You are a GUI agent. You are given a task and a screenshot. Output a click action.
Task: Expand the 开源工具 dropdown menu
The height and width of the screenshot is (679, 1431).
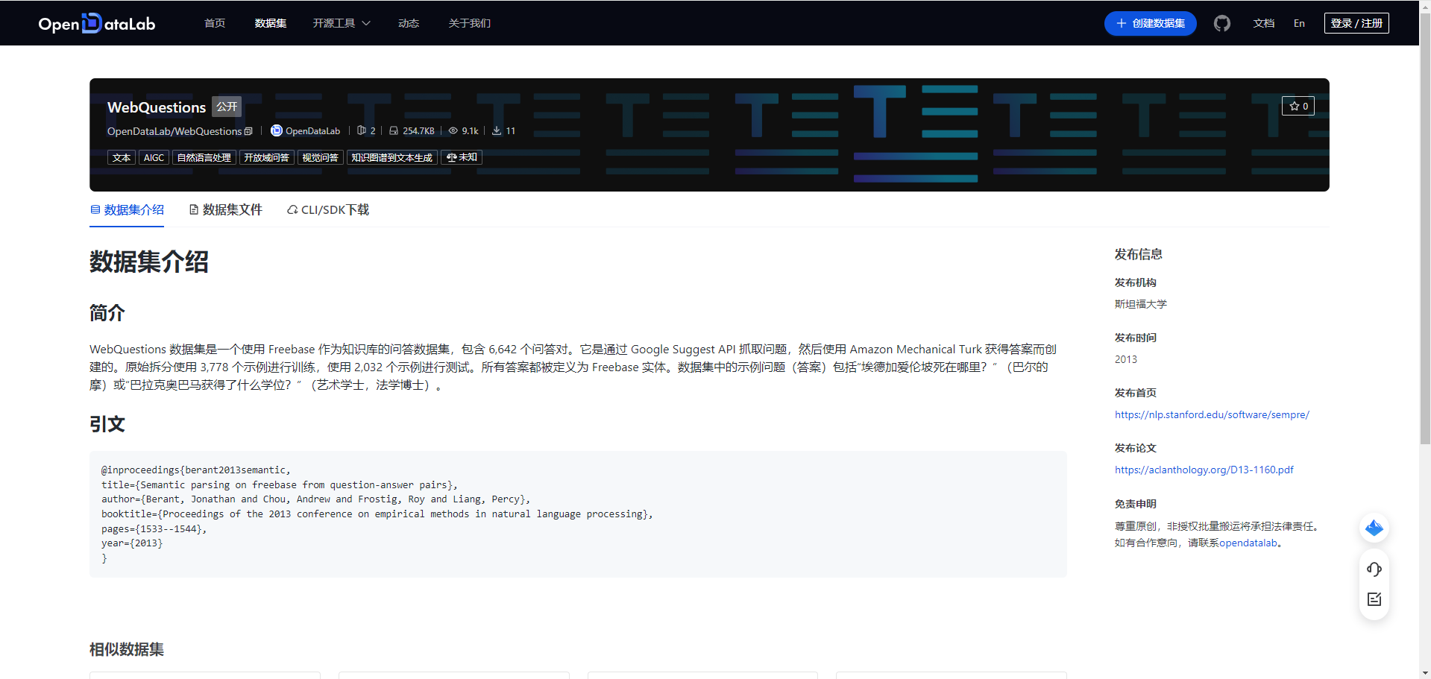coord(342,23)
